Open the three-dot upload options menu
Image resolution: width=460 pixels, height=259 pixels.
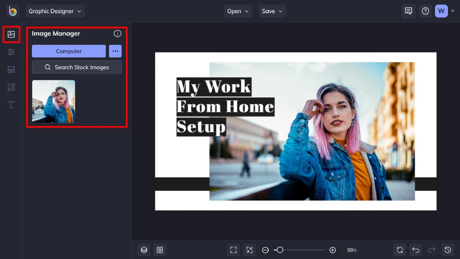click(115, 51)
